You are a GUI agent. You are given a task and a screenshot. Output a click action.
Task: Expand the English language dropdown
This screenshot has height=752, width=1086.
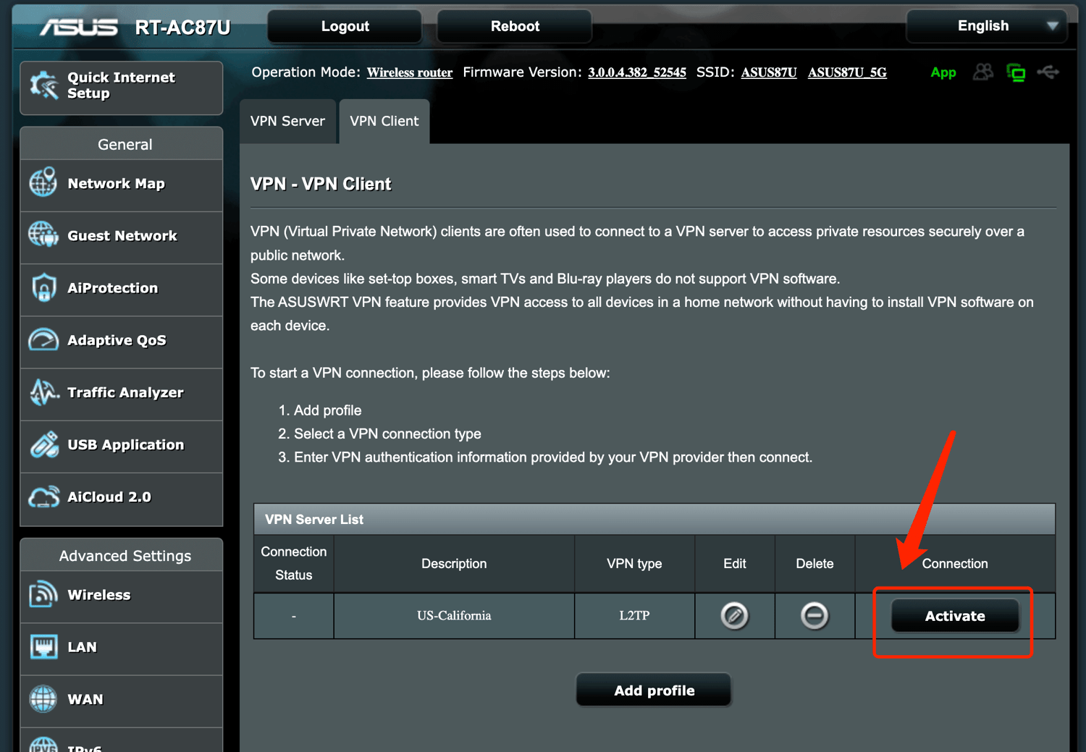[x=986, y=26]
